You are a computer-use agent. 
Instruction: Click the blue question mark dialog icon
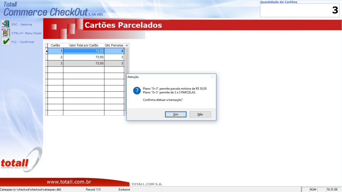(x=137, y=90)
